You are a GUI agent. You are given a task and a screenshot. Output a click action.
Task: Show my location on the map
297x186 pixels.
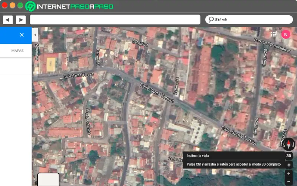tap(289, 164)
